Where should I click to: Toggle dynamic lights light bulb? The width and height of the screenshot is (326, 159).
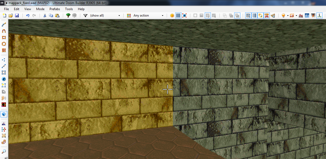283,15
